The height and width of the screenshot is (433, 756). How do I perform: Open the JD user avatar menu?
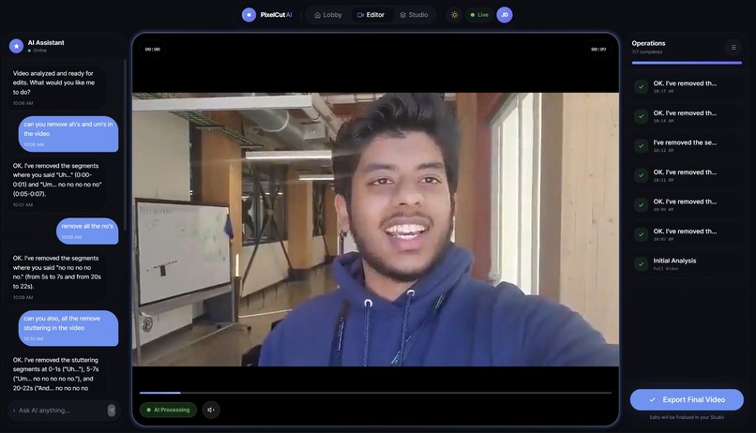[x=505, y=15]
